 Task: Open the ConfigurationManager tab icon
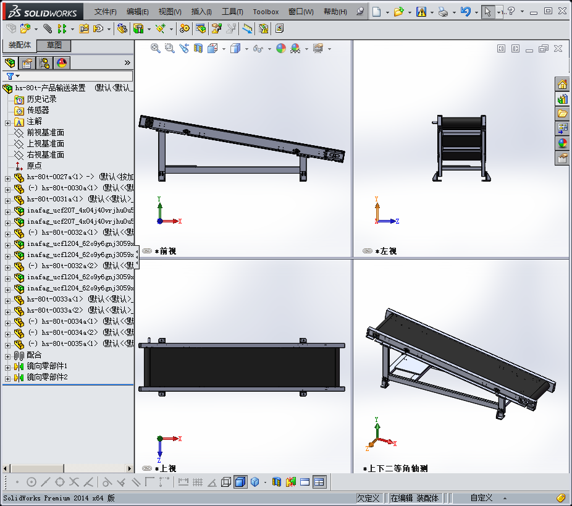[44, 63]
